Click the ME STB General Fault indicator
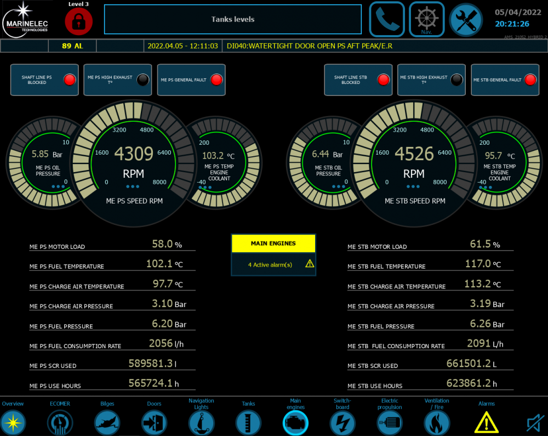The width and height of the screenshot is (548, 436). coord(505,80)
